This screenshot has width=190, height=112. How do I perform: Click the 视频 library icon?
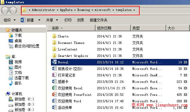tap(11, 62)
